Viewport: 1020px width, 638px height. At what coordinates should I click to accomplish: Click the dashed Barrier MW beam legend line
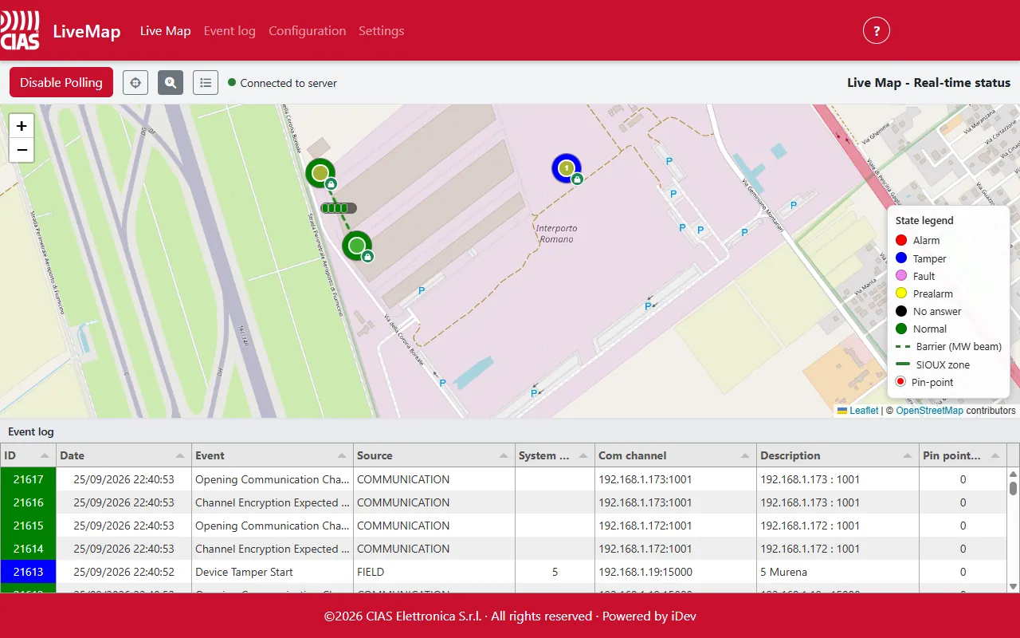click(903, 347)
